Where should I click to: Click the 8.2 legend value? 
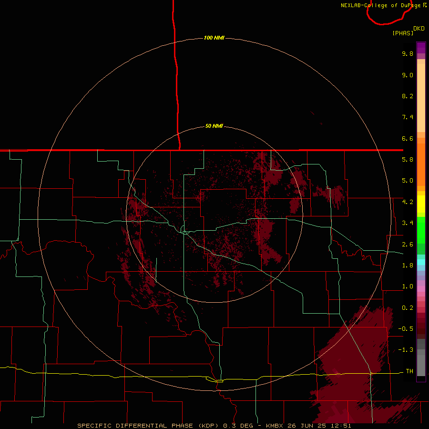pyautogui.click(x=408, y=96)
